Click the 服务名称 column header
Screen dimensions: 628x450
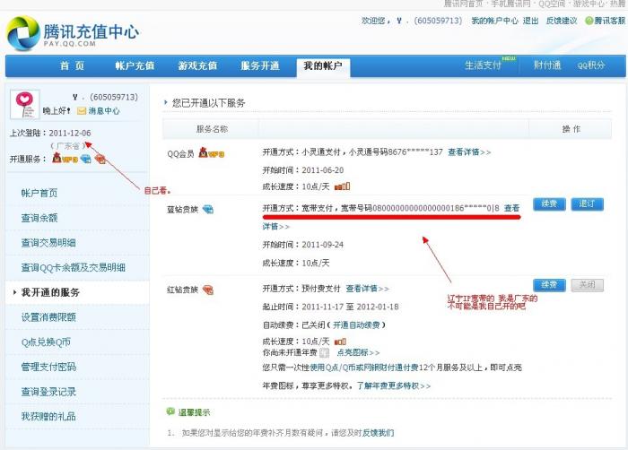coord(212,129)
